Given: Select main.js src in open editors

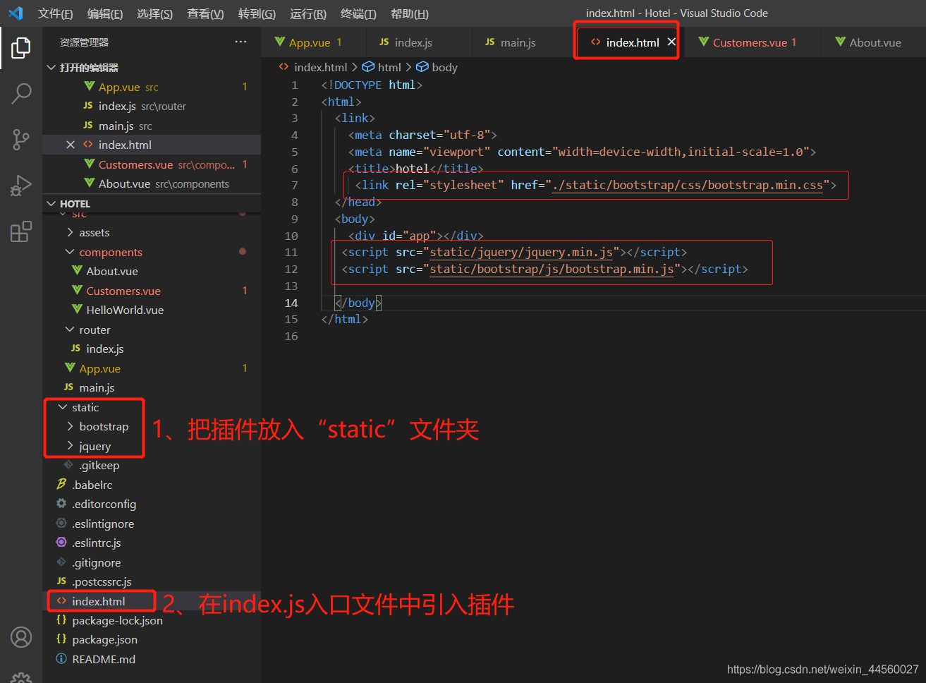Looking at the screenshot, I should click(152, 126).
